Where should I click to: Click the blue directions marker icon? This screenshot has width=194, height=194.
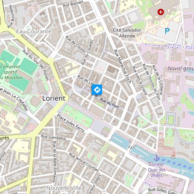tap(97, 90)
